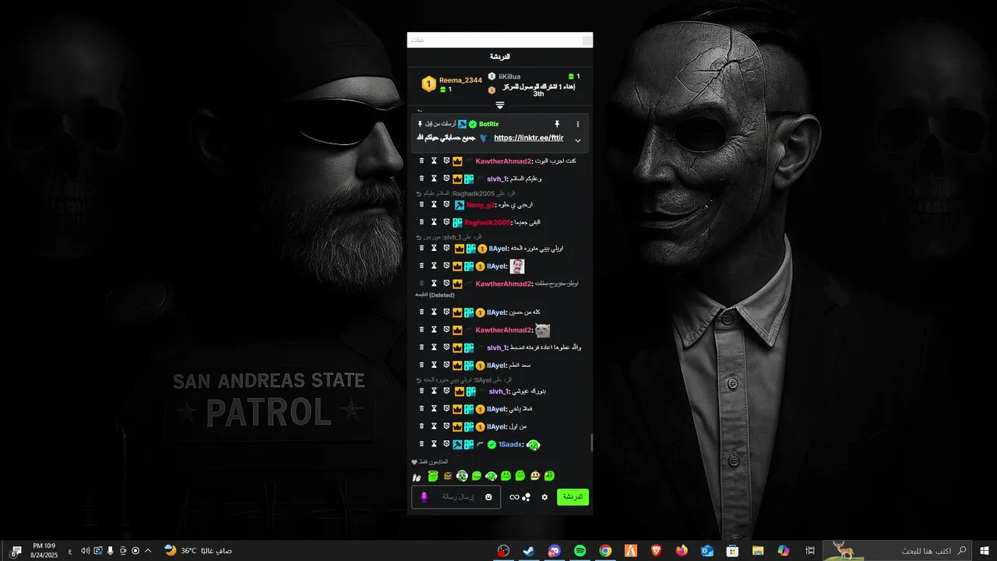
Task: Click the green الدردشة send button
Action: click(572, 497)
